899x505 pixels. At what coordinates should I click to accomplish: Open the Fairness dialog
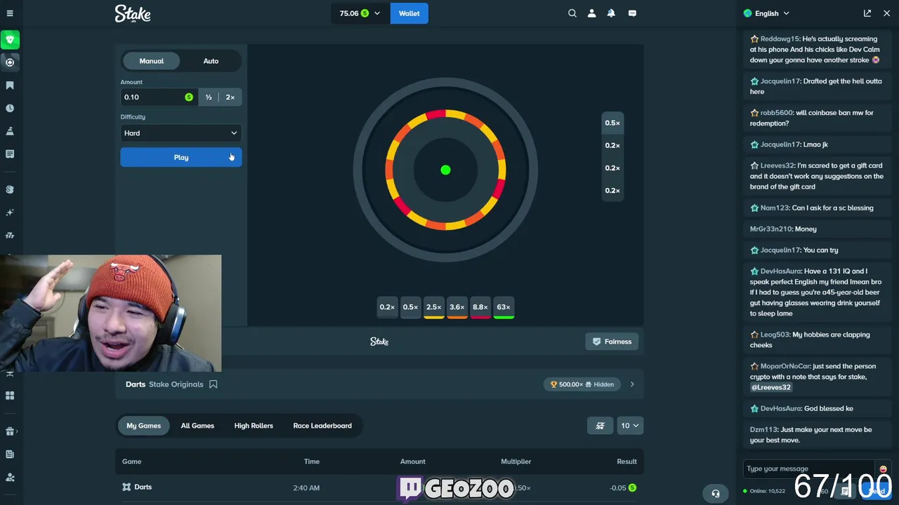click(x=612, y=342)
